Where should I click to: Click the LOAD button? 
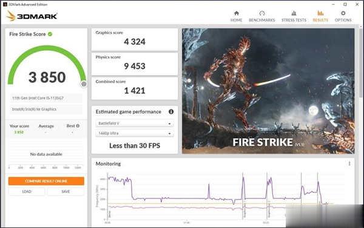click(27, 192)
